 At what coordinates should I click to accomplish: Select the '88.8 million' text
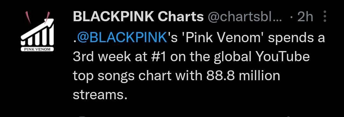pos(243,76)
